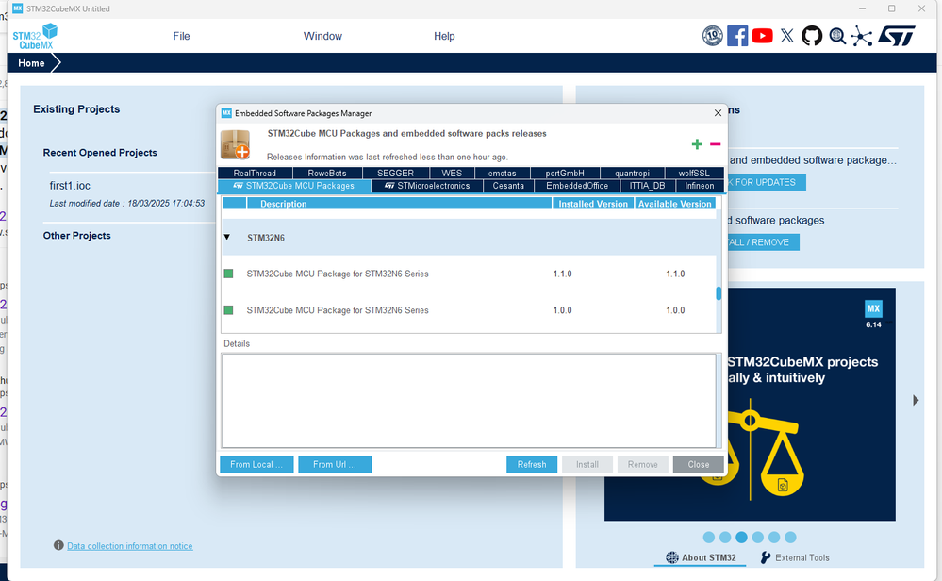Image resolution: width=942 pixels, height=581 pixels.
Task: Open the EmbeddedOffice tab
Action: tap(577, 186)
